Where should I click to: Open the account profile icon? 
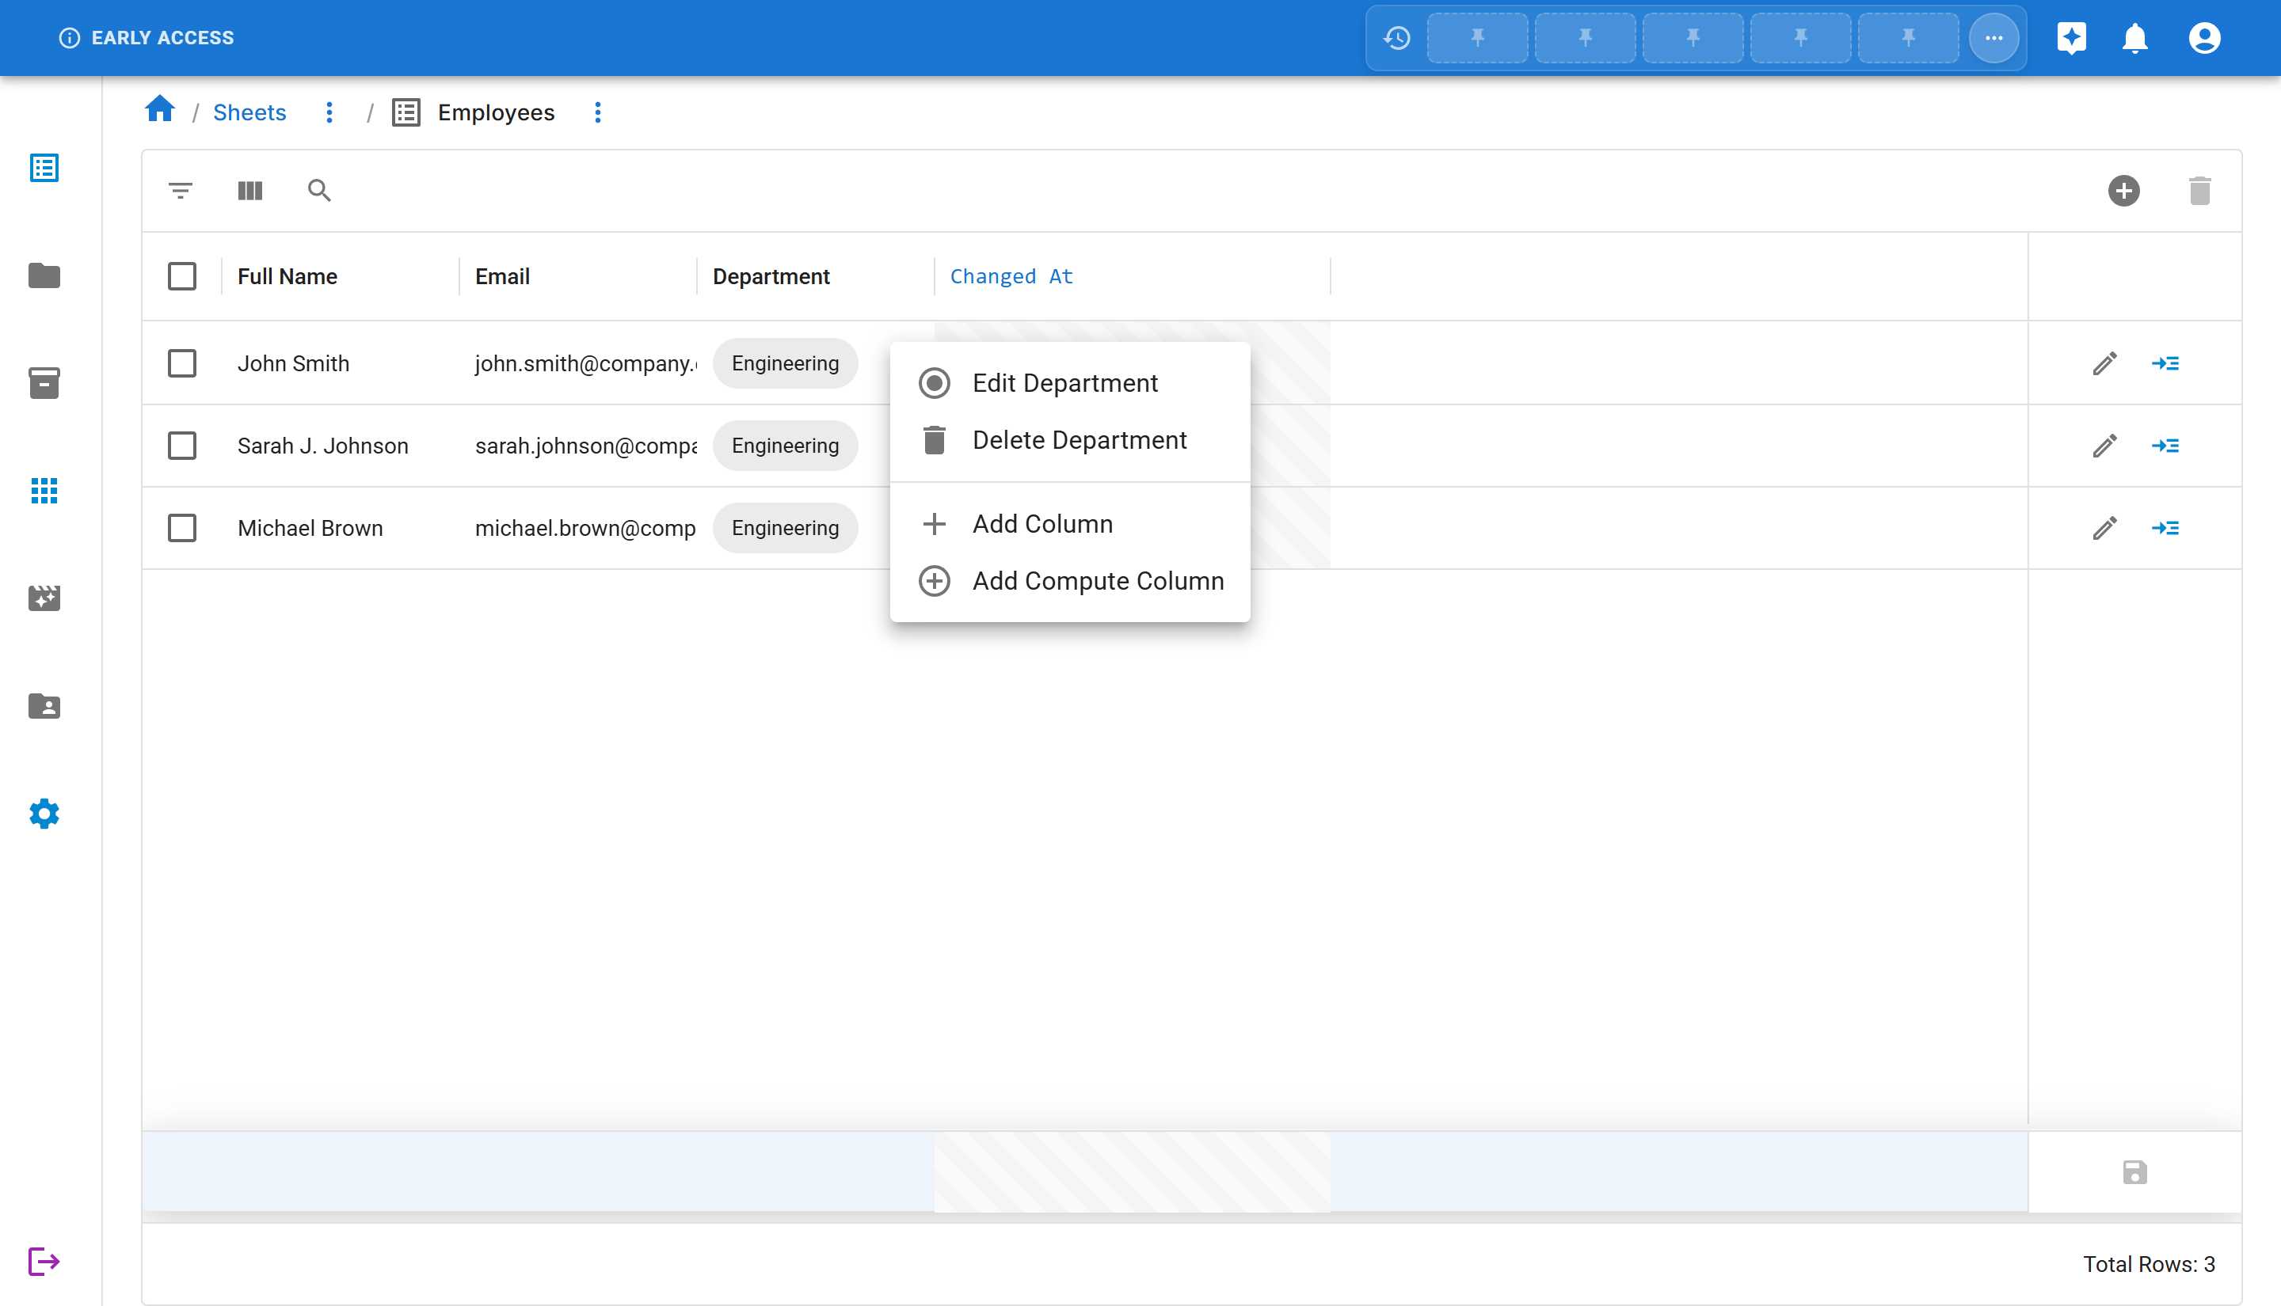[x=2205, y=38]
